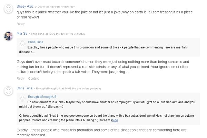Open Chris Tuna's name on the third comment header
Screen dimensions: 207x138
(x=24, y=88)
